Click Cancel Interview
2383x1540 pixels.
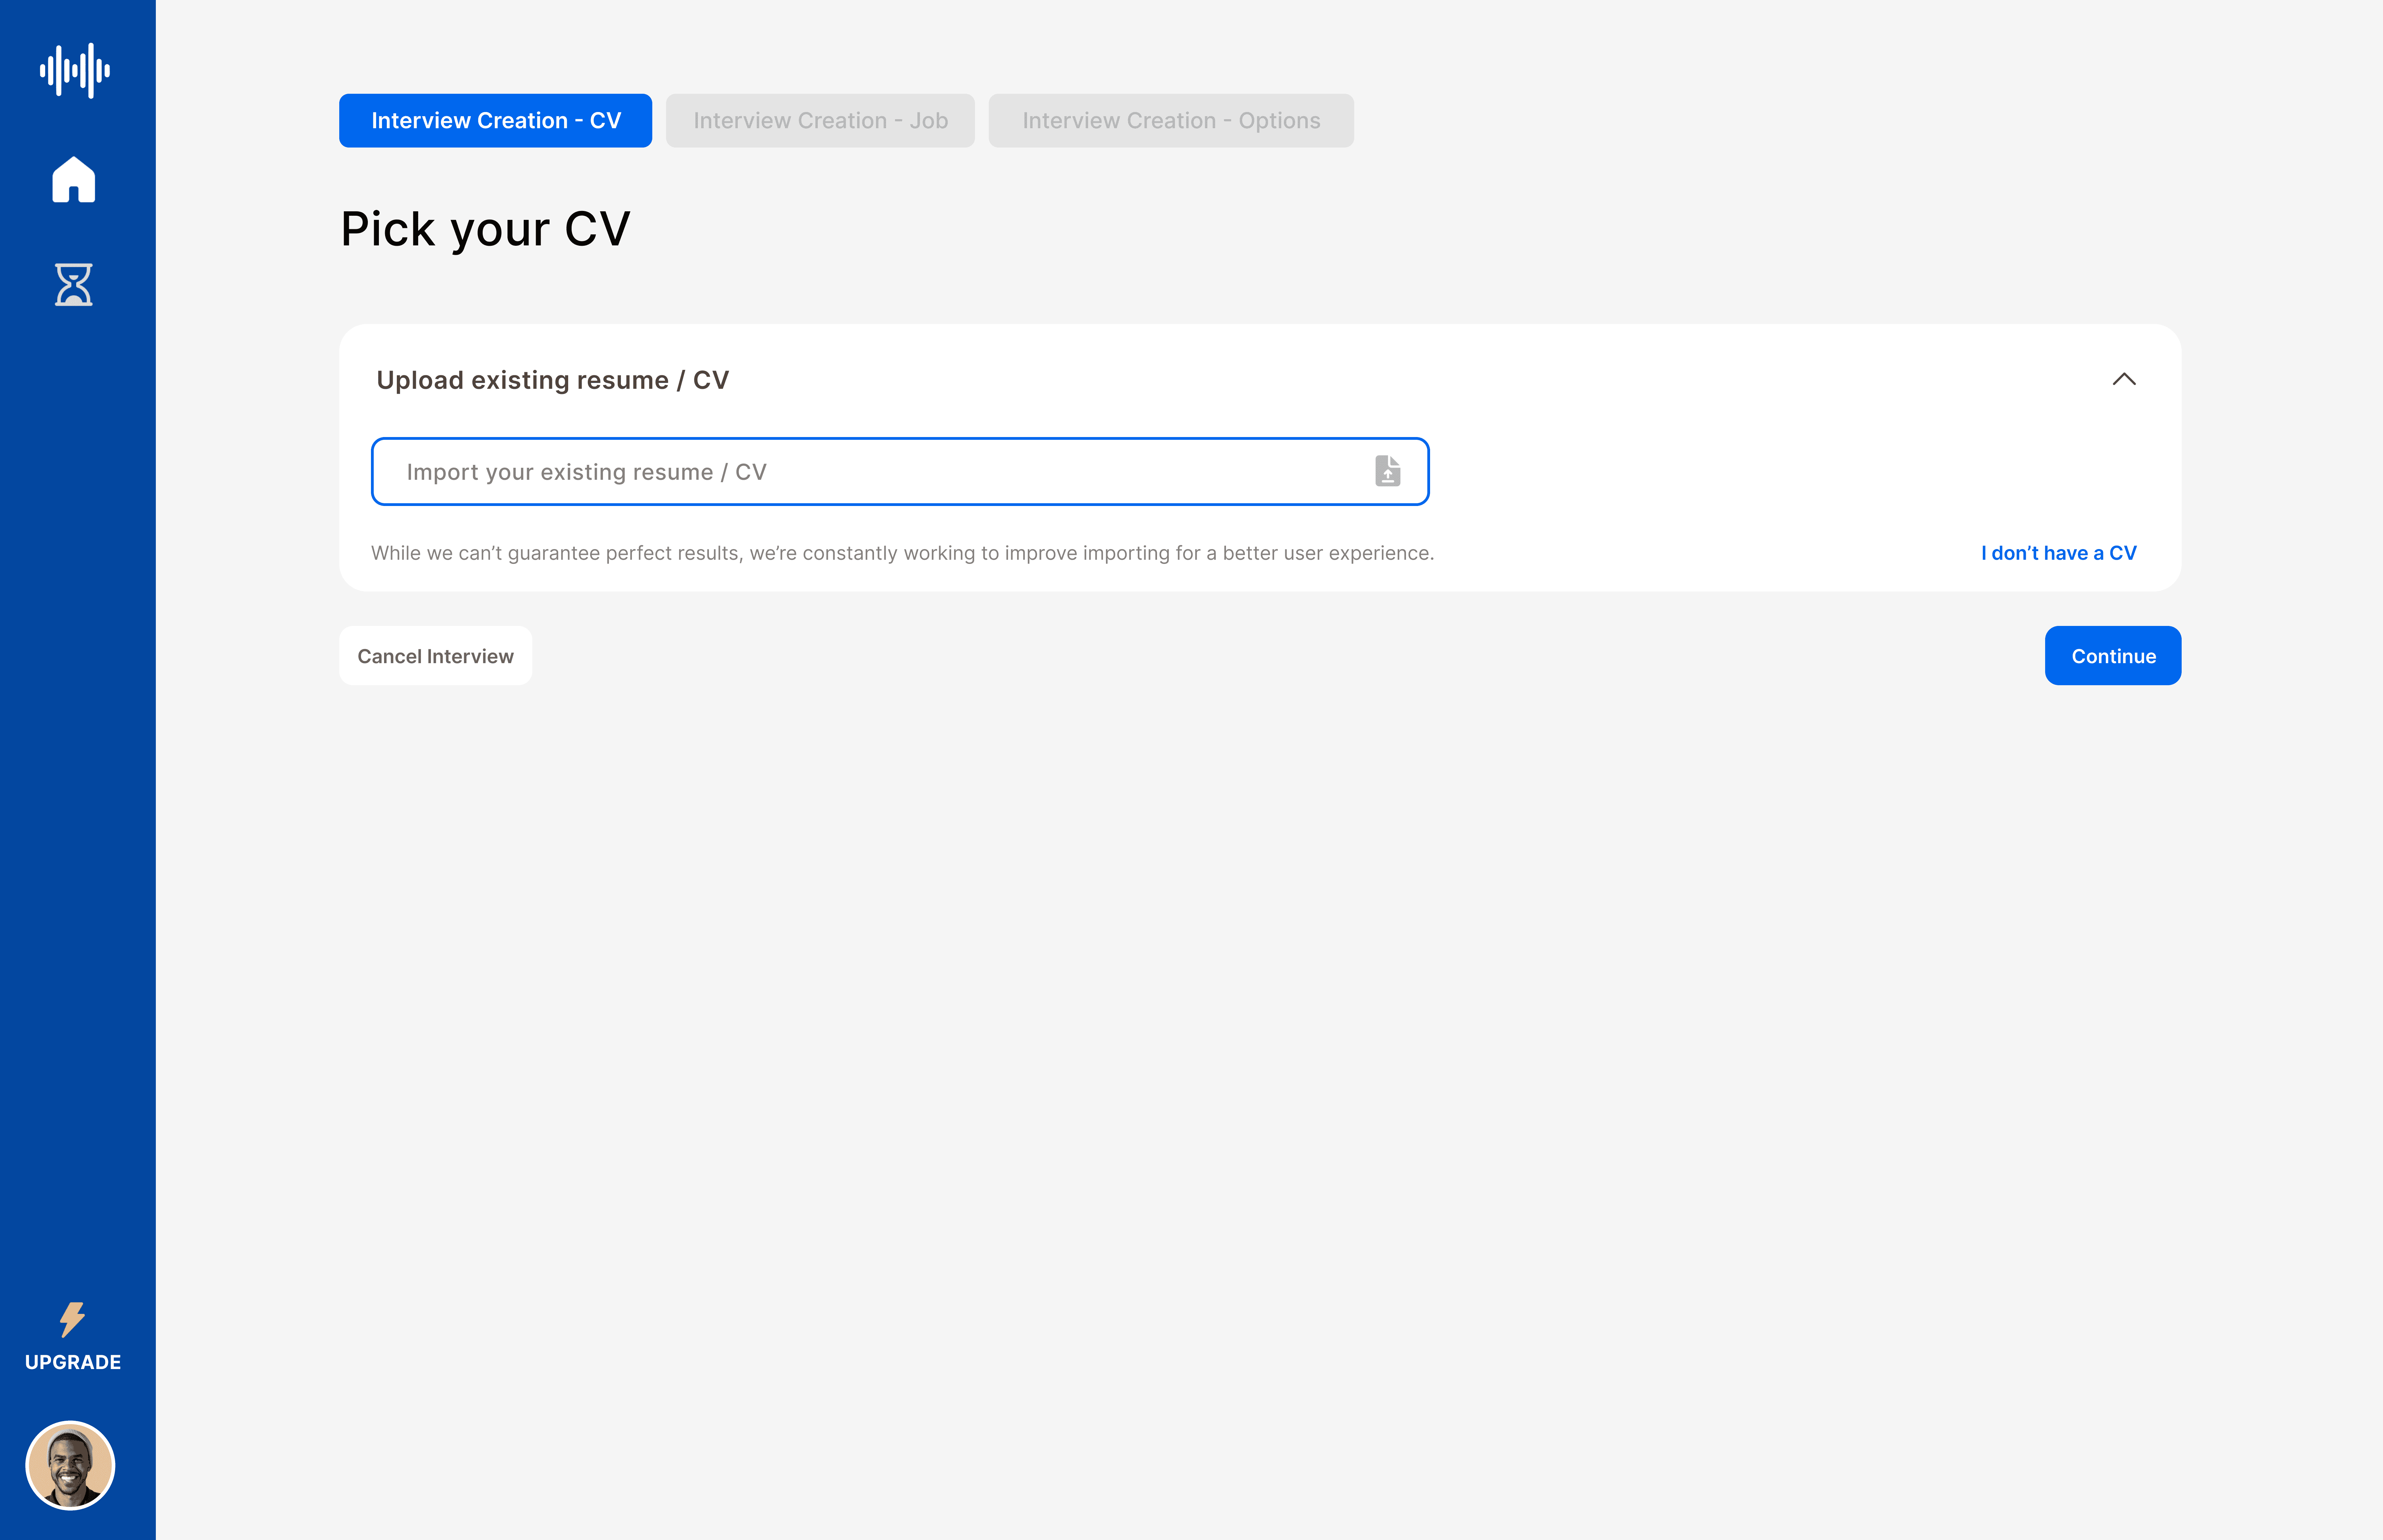coord(435,655)
